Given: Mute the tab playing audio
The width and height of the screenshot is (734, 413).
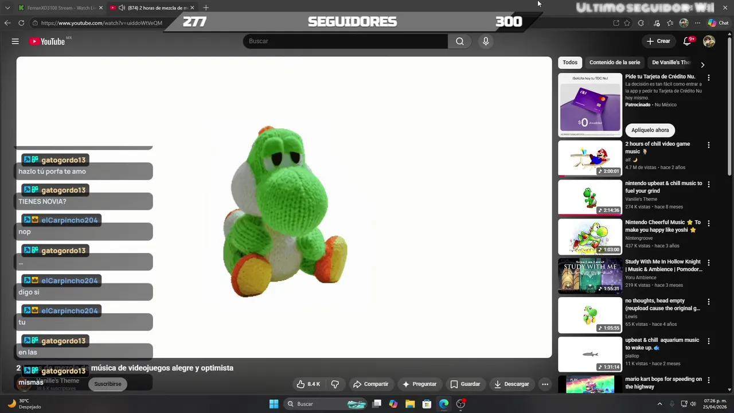Looking at the screenshot, I should click(x=122, y=7).
